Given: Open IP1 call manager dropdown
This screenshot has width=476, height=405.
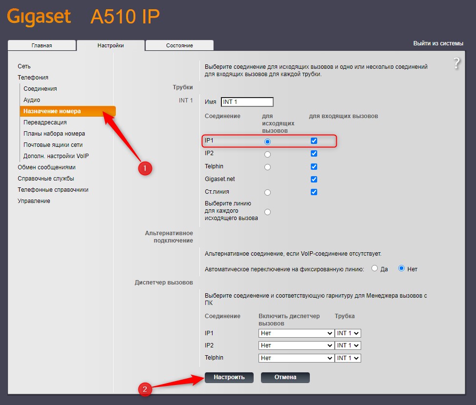Looking at the screenshot, I should (296, 333).
